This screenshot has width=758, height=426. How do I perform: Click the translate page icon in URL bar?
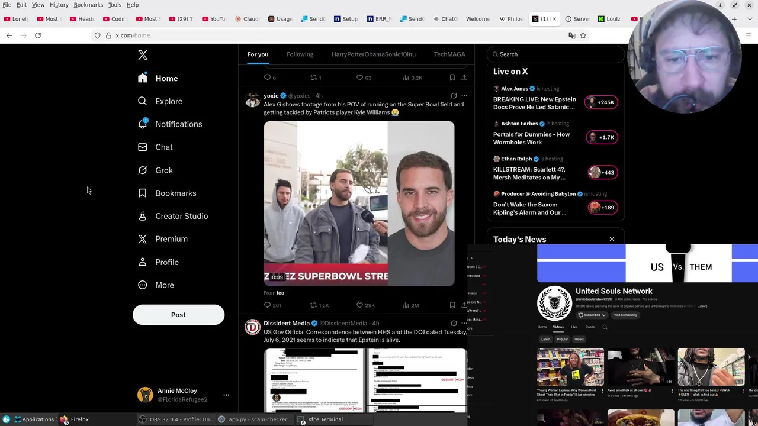point(571,35)
